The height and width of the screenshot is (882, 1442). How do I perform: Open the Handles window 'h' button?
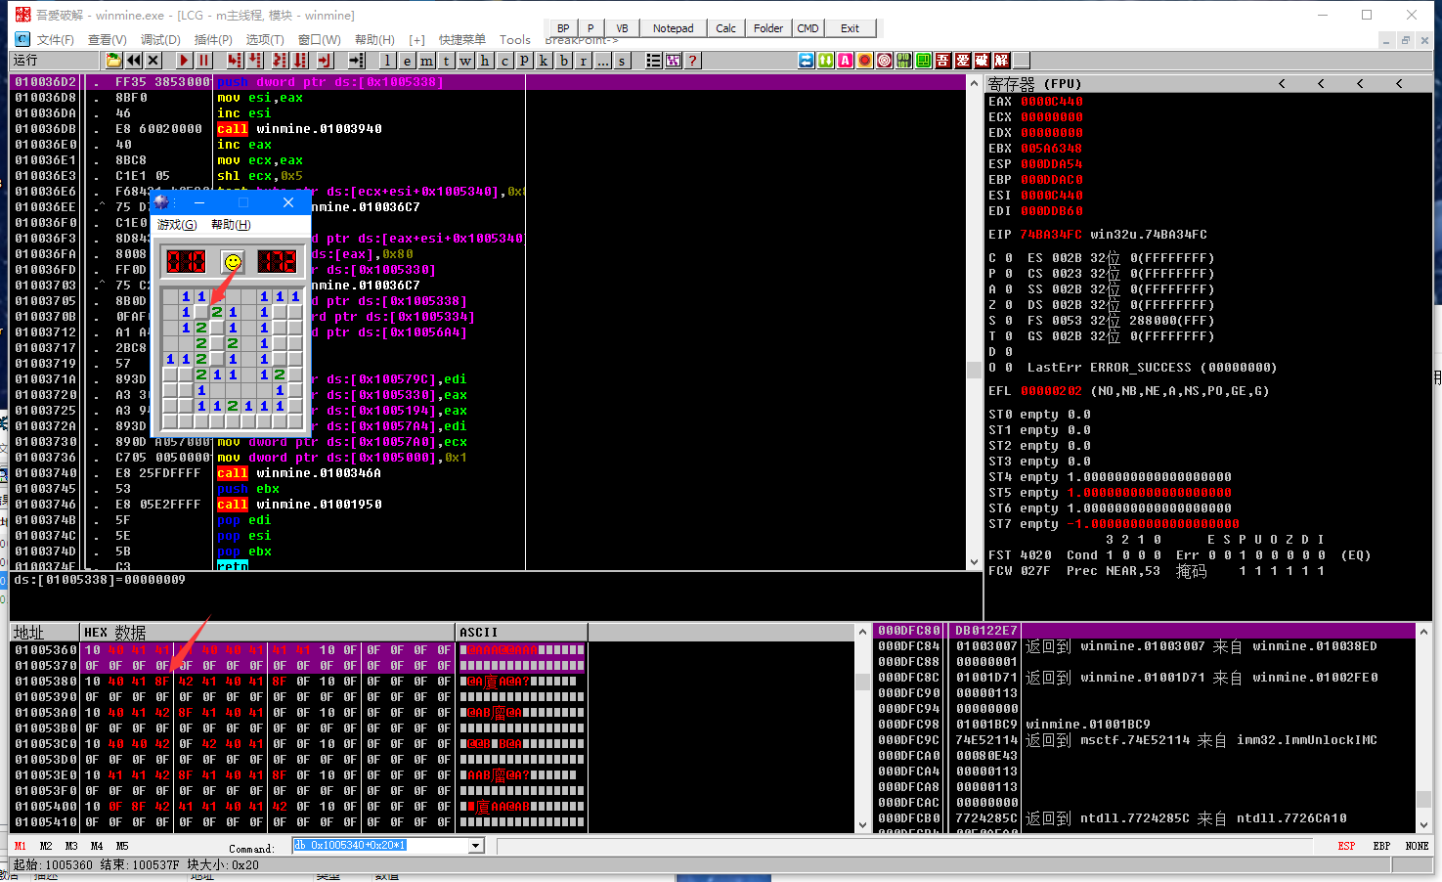click(x=485, y=60)
